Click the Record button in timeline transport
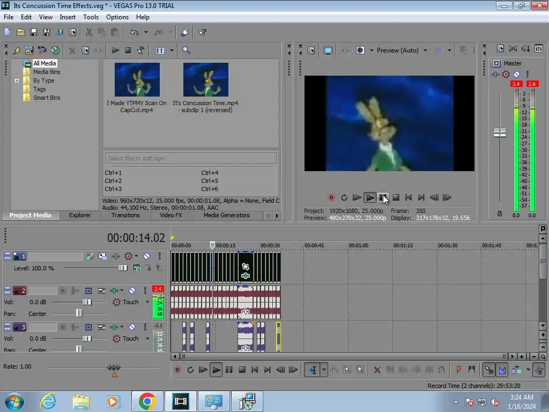549x412 pixels. [177, 370]
